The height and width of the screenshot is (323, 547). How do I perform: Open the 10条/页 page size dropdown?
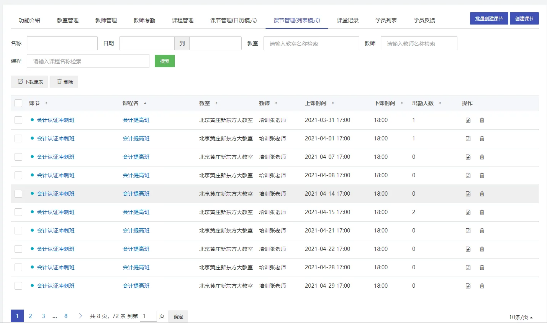click(x=521, y=317)
